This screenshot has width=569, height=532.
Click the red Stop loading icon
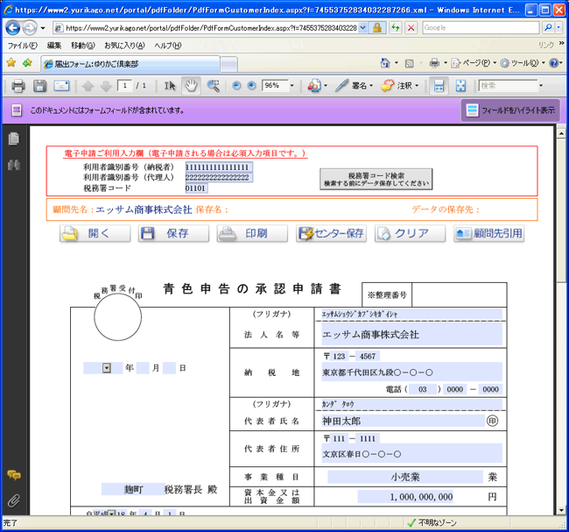coord(411,28)
